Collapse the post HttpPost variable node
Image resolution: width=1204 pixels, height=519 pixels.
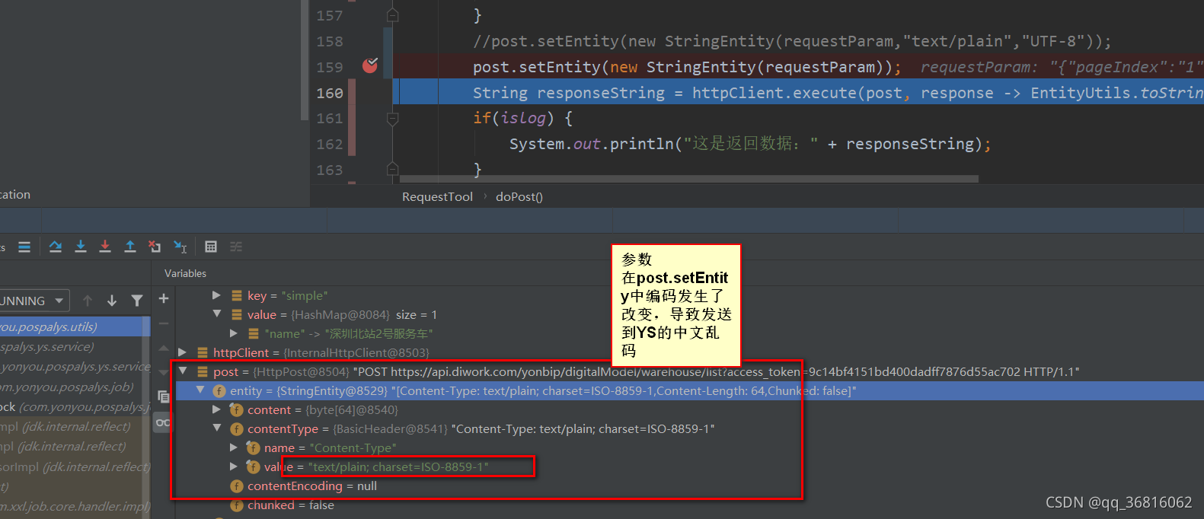(x=183, y=371)
